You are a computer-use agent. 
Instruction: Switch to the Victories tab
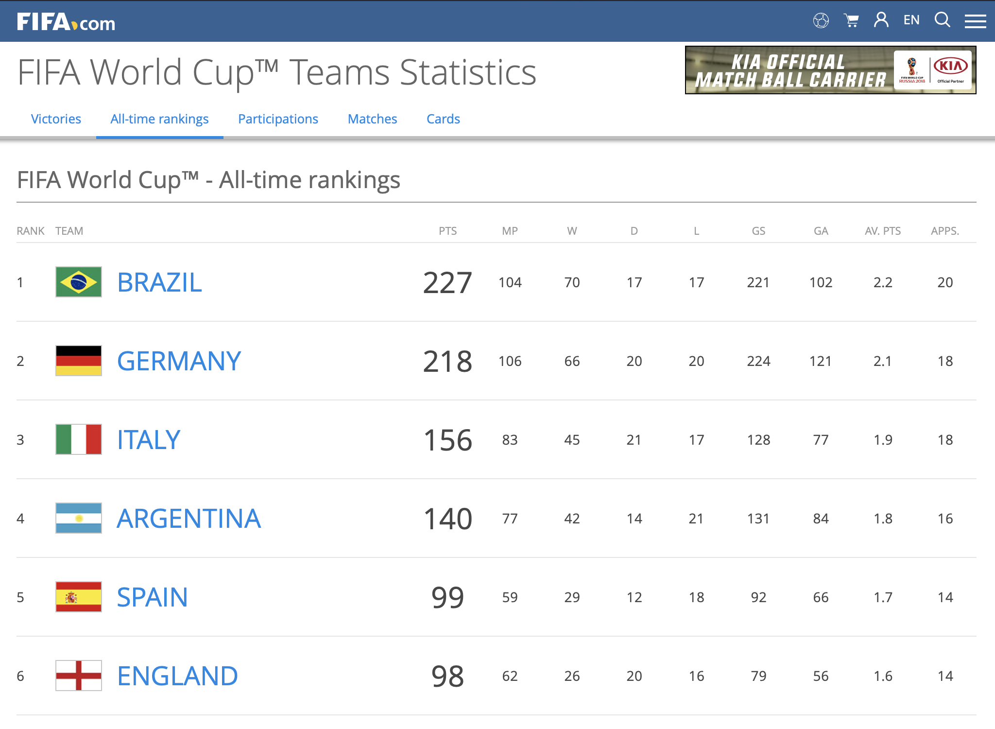click(56, 119)
